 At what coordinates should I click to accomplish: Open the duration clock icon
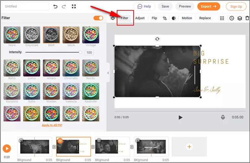(232, 18)
